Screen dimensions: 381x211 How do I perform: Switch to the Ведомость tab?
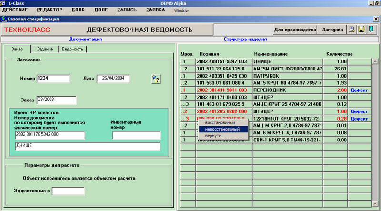click(73, 49)
